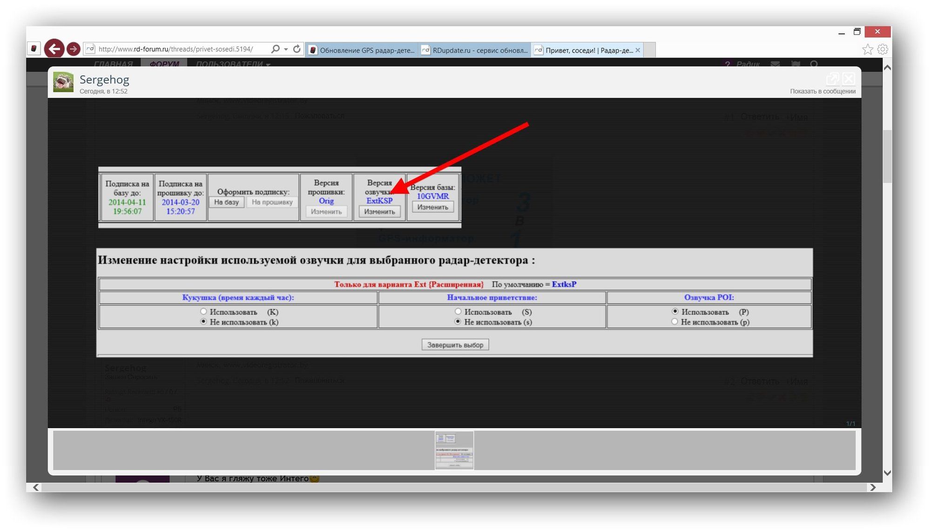Expand address bar autocomplete dropdown arrow
The height and width of the screenshot is (531, 931).
[x=286, y=49]
